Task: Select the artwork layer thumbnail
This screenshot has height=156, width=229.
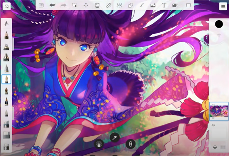Action: point(219,111)
